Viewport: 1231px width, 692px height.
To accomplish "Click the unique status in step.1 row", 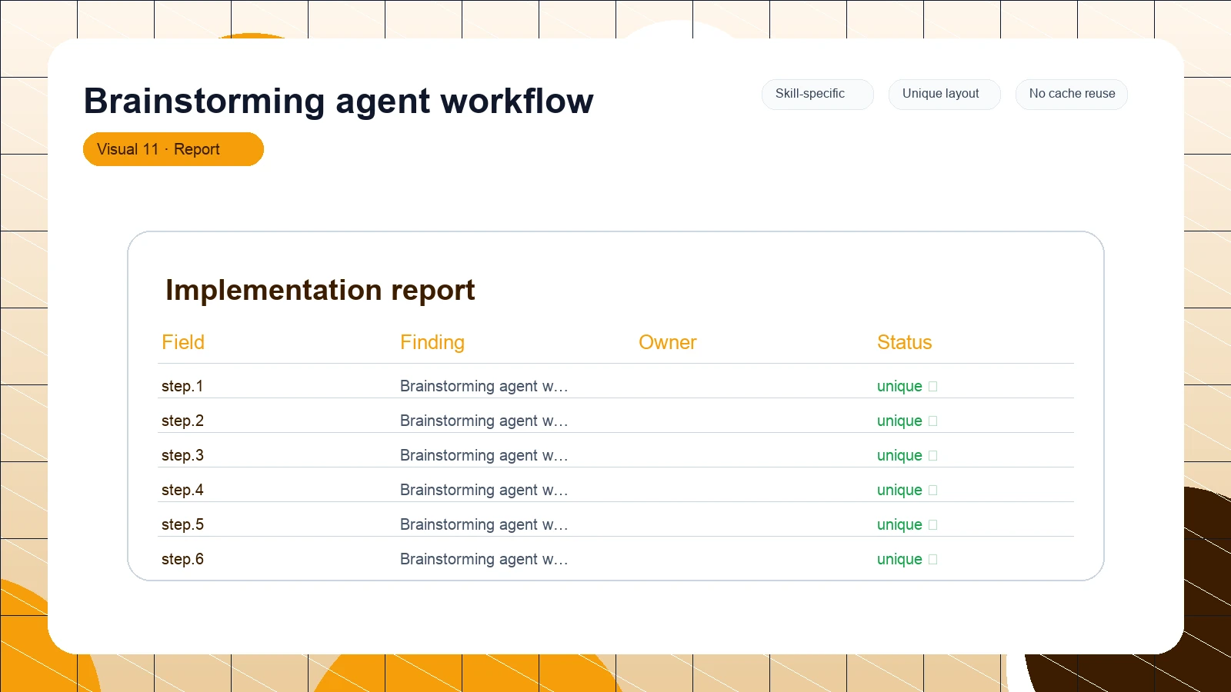I will point(899,386).
